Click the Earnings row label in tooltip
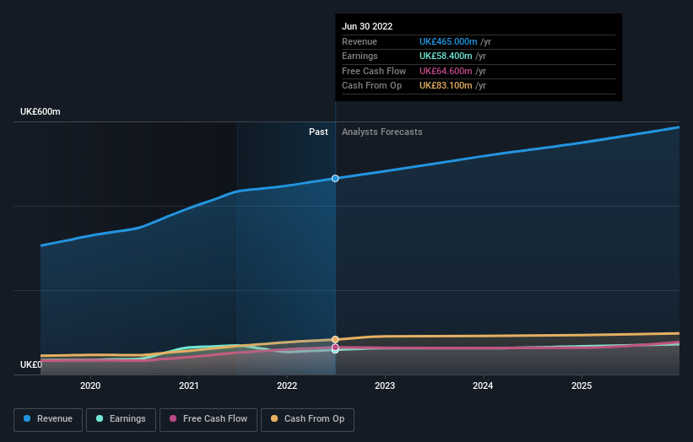The image size is (693, 442). coord(360,56)
